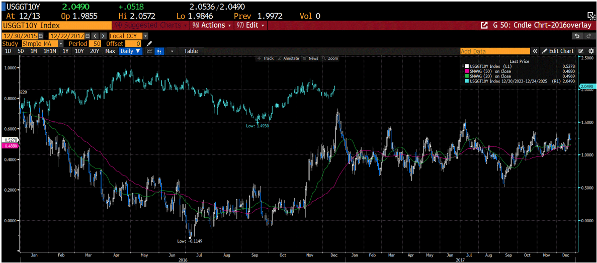Select the candlestick chart type icon
Viewport: 597px width, 263px height.
159,51
